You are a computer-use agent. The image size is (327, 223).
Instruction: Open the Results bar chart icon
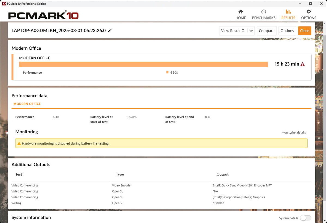coord(288,12)
